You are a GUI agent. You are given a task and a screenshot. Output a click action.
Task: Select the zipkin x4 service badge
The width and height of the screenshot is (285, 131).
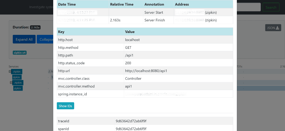20,53
